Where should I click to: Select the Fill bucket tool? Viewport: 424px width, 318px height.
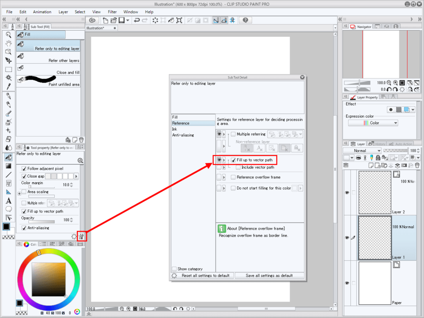click(8, 157)
